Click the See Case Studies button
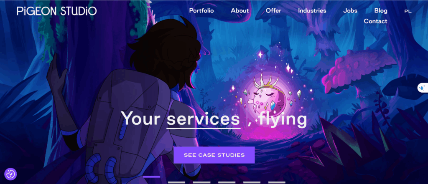 tap(214, 155)
